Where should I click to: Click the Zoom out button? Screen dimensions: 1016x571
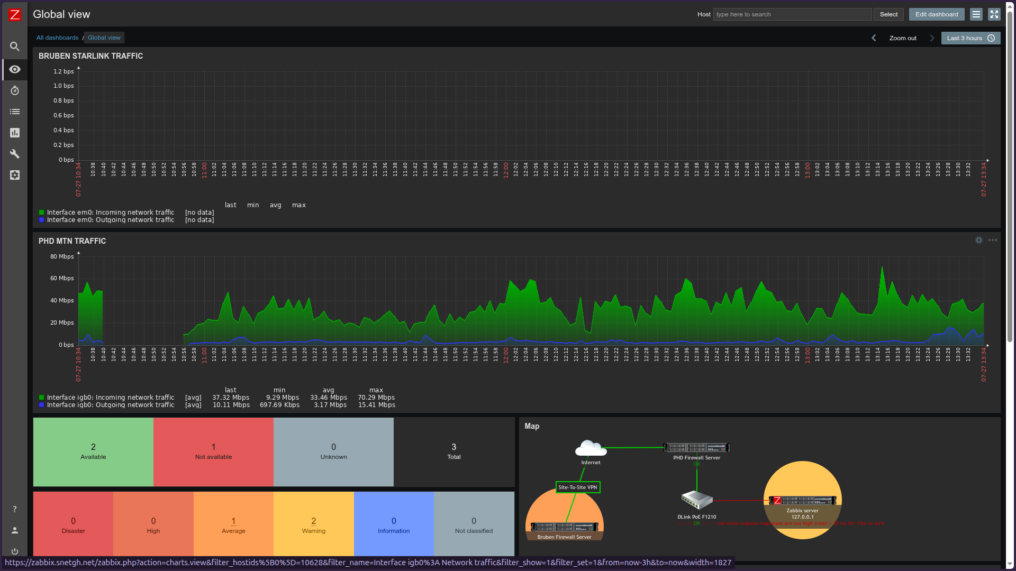click(x=903, y=38)
